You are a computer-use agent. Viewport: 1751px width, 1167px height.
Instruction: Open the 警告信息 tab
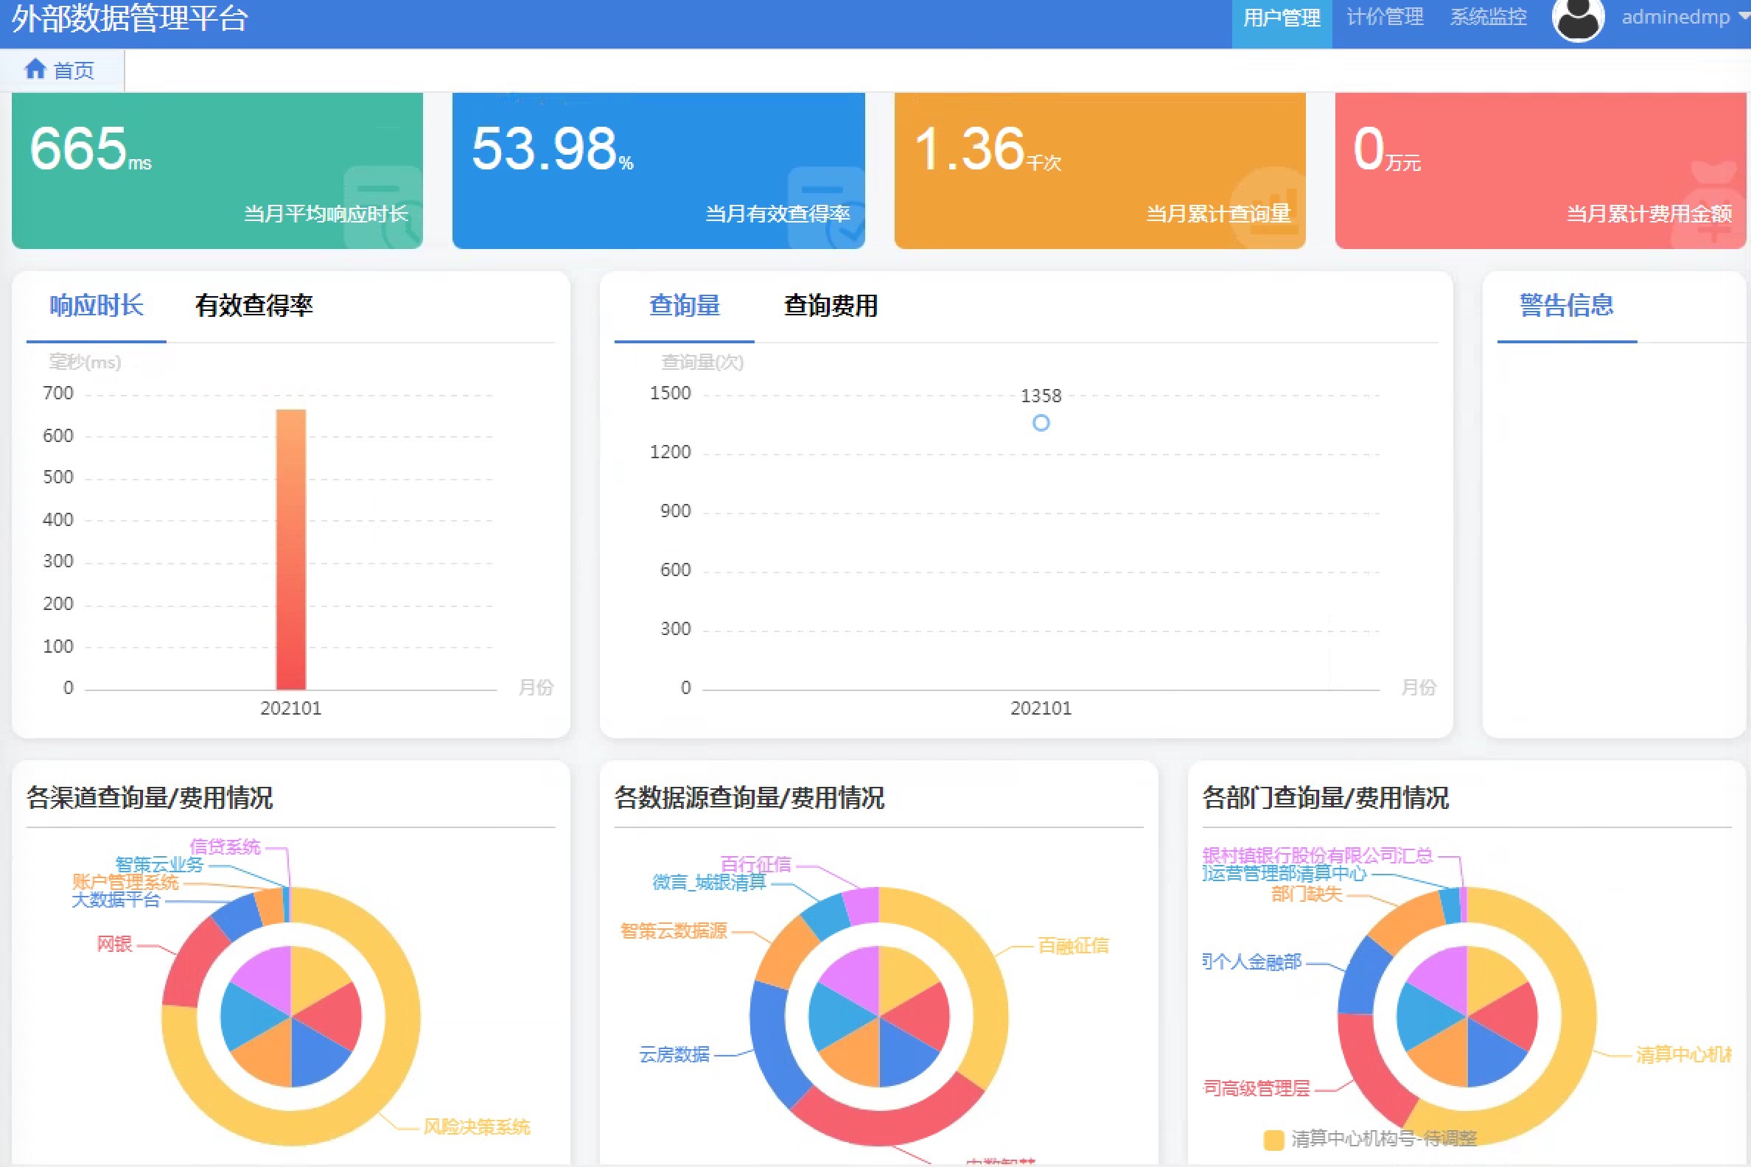pyautogui.click(x=1566, y=306)
